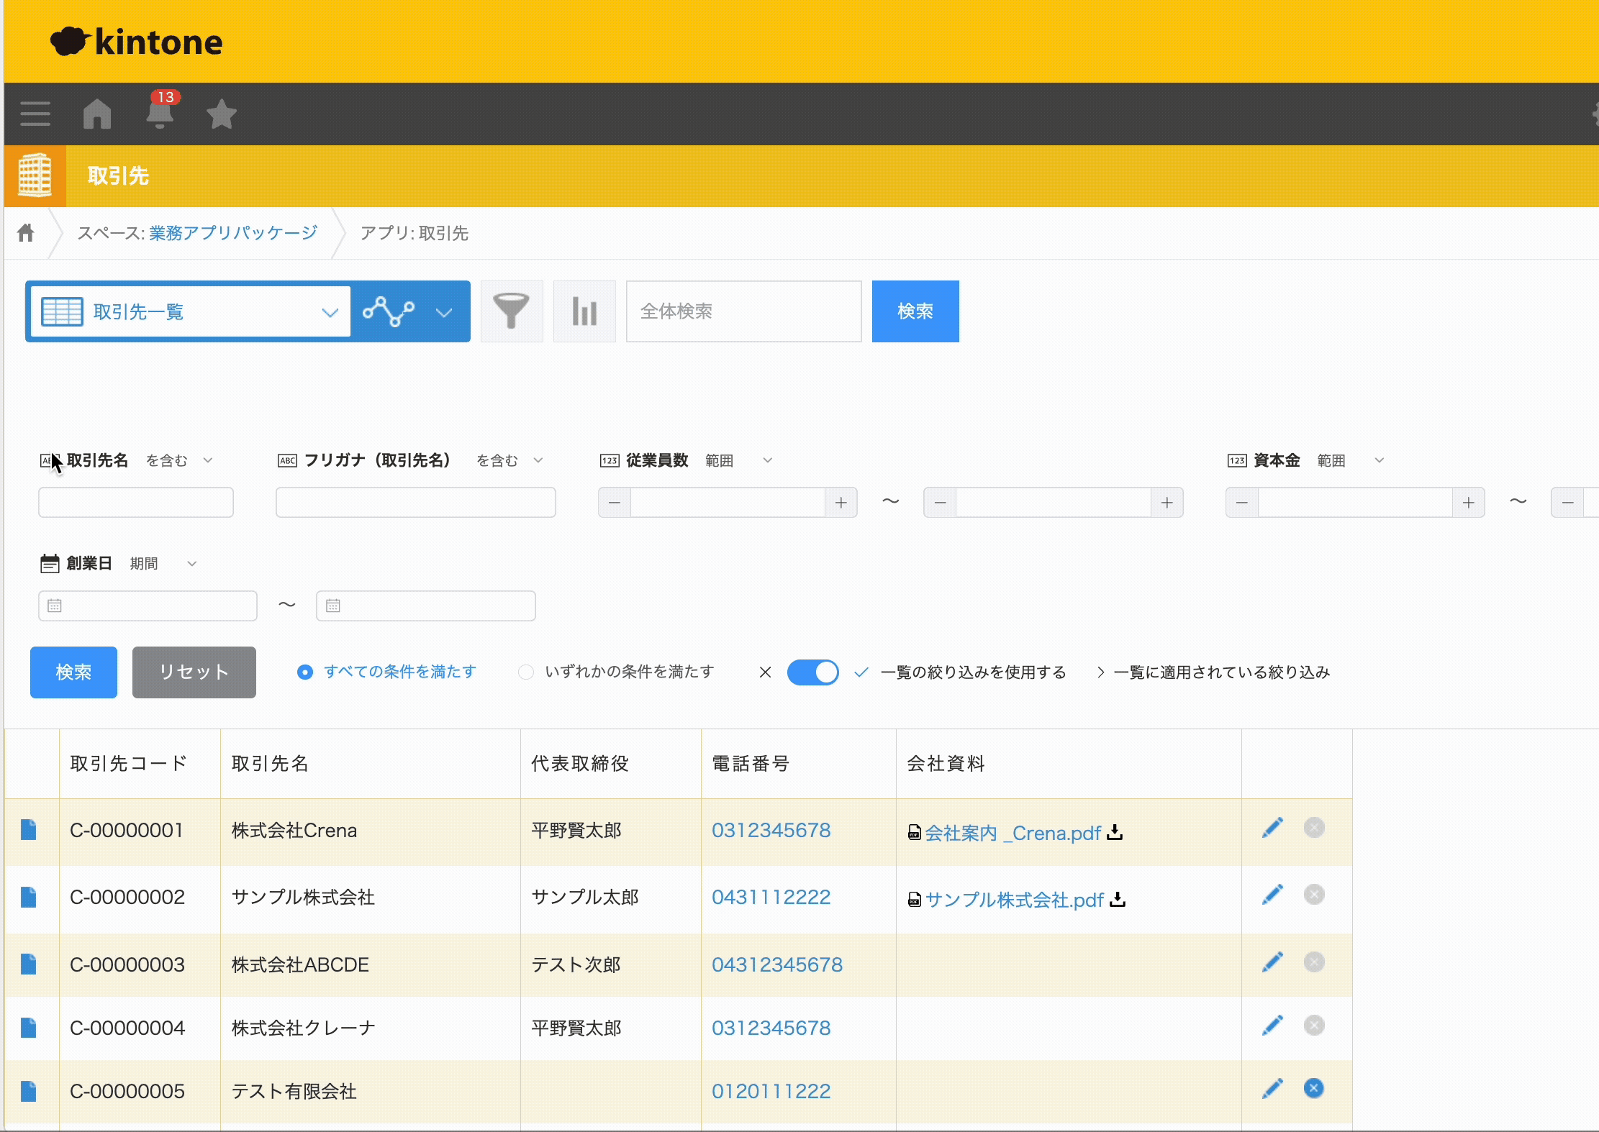Click the funnel filter icon
This screenshot has height=1132, width=1599.
coord(511,311)
